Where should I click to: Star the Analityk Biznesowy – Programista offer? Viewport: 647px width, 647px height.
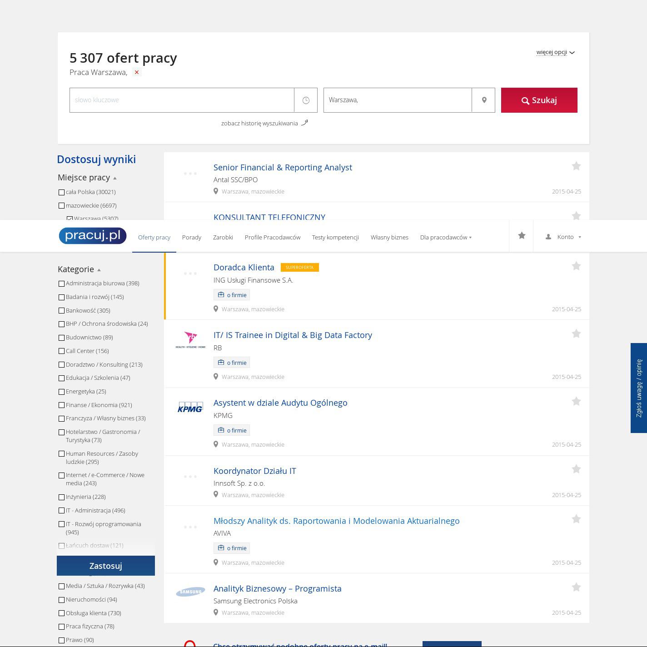click(576, 587)
